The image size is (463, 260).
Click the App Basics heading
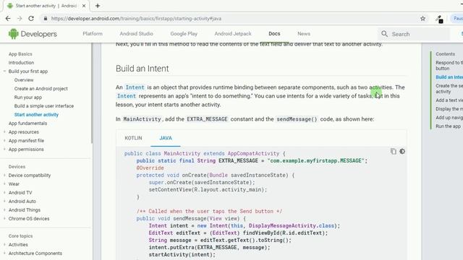coord(20,54)
